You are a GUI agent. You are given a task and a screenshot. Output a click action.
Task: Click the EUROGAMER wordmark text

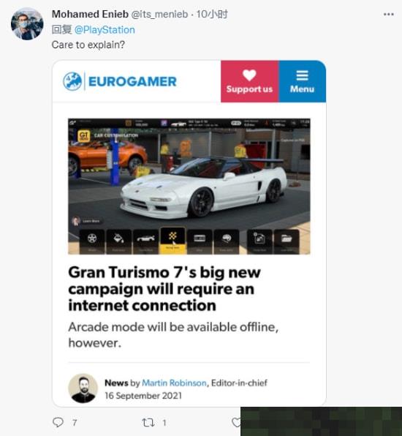(x=132, y=81)
